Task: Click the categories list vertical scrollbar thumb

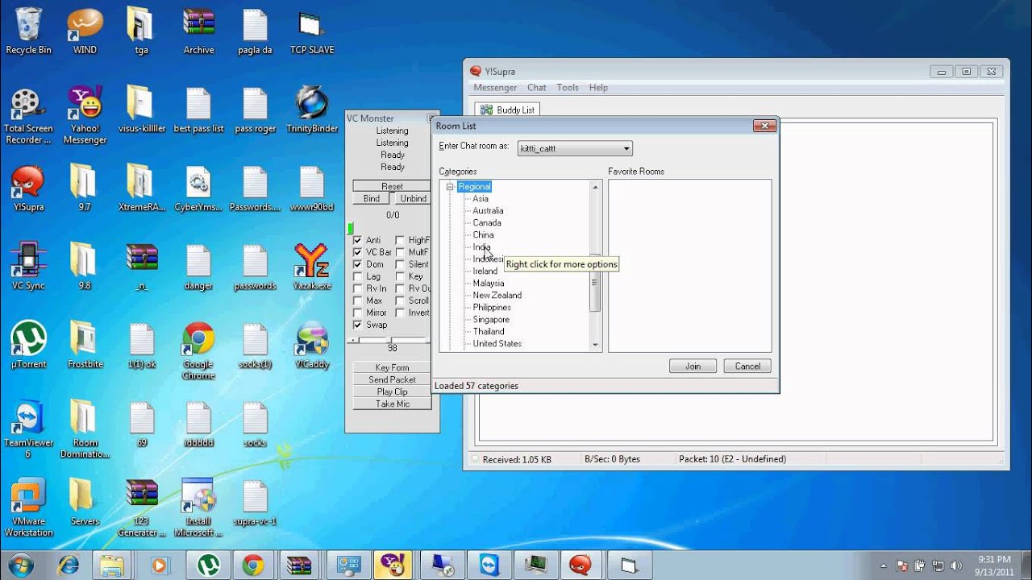Action: 596,281
